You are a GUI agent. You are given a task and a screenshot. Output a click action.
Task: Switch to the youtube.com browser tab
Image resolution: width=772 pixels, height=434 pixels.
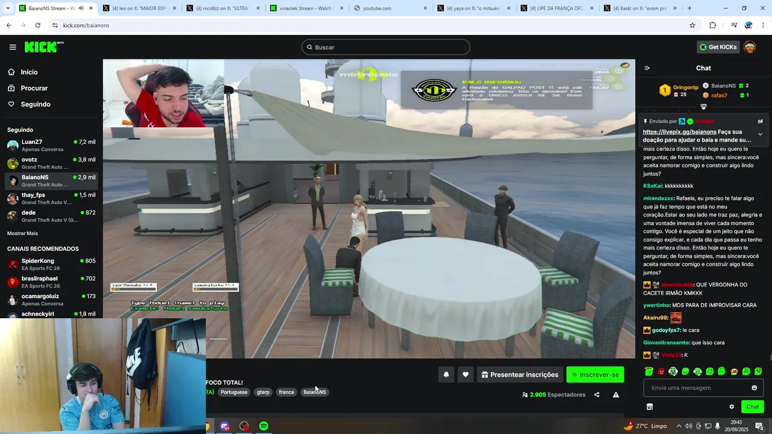point(390,8)
